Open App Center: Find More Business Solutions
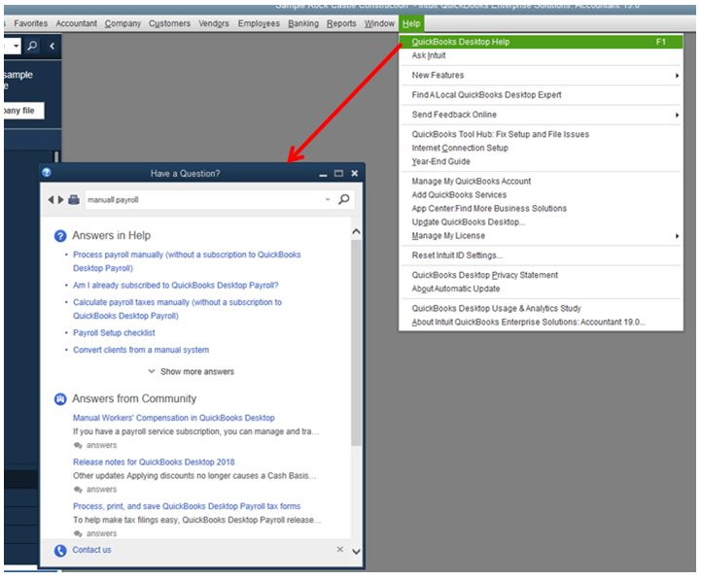This screenshot has height=580, width=701. coord(541,208)
